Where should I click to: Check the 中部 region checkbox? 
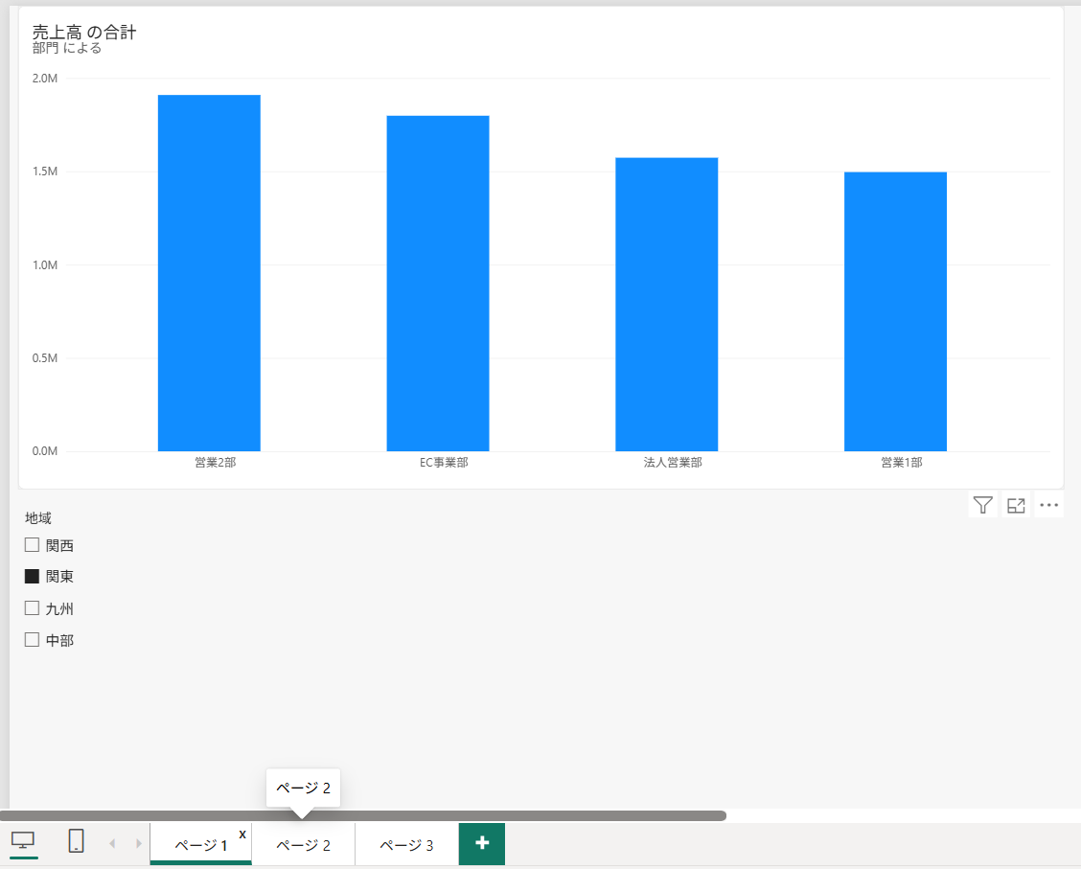point(32,639)
